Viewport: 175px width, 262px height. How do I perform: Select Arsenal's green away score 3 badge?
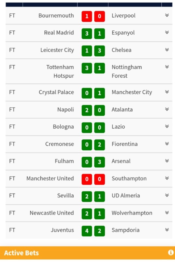99,162
